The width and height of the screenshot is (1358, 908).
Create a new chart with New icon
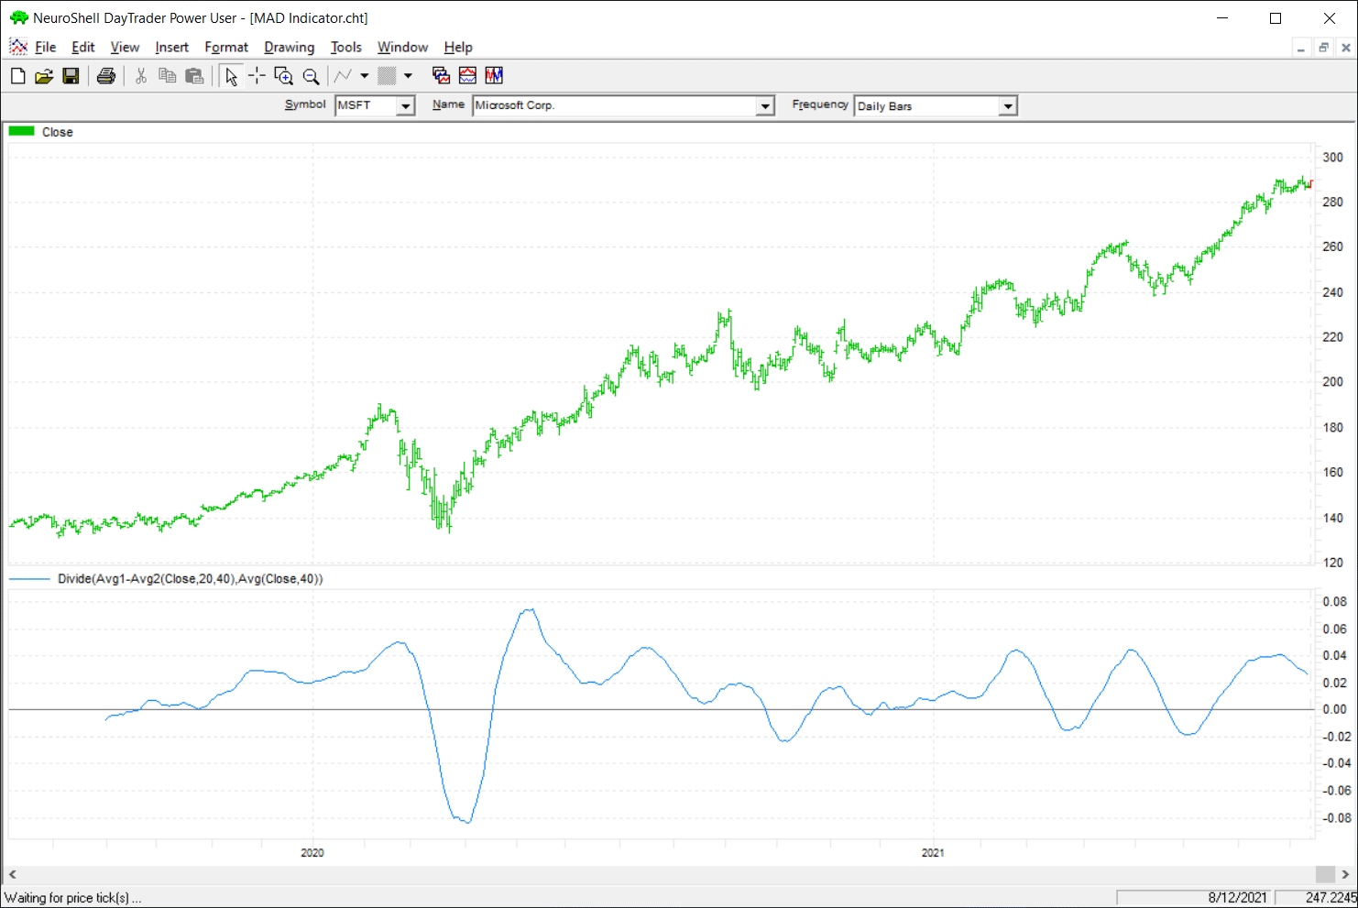[17, 76]
